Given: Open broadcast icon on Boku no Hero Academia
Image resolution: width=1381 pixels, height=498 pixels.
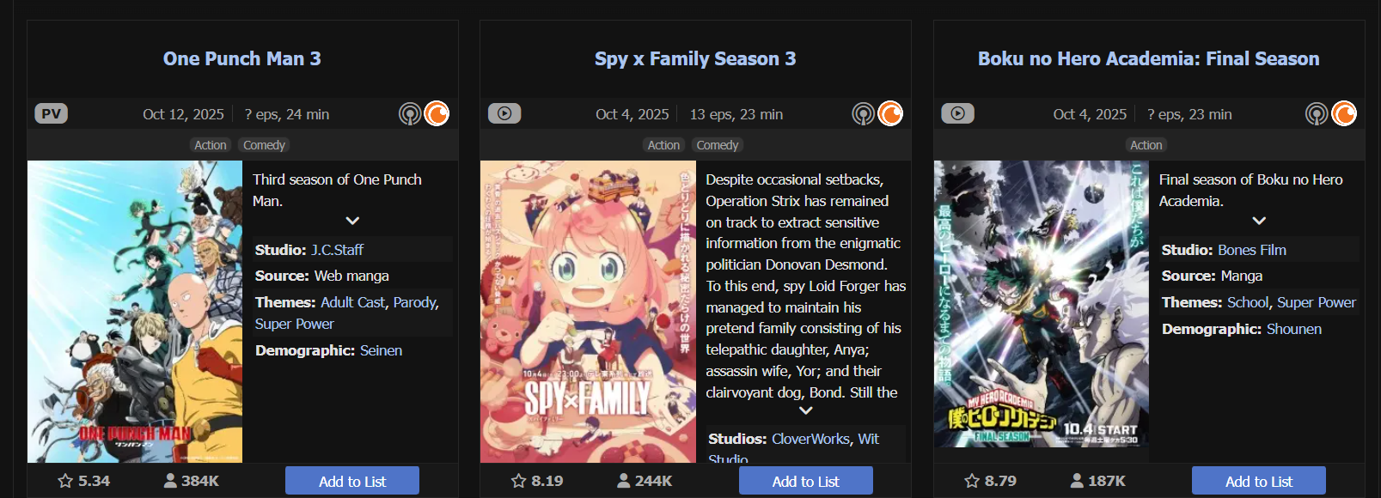Looking at the screenshot, I should click(1317, 113).
